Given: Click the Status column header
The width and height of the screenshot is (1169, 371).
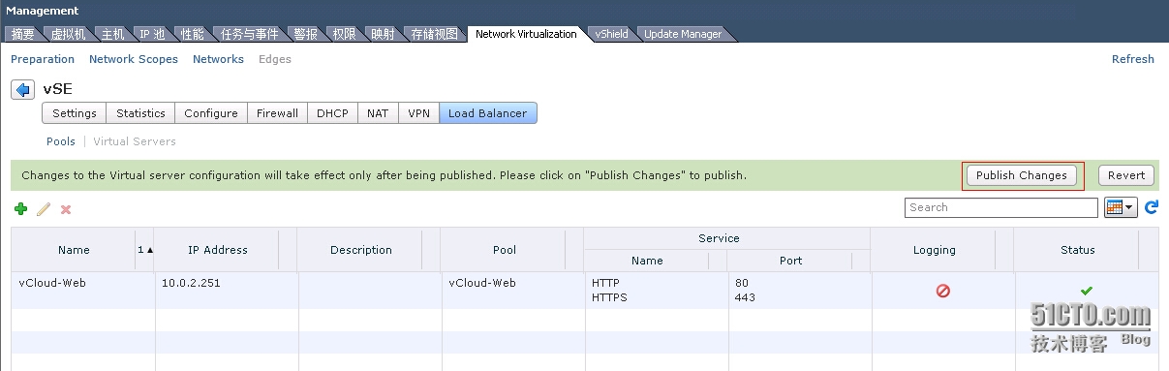Looking at the screenshot, I should pyautogui.click(x=1077, y=250).
